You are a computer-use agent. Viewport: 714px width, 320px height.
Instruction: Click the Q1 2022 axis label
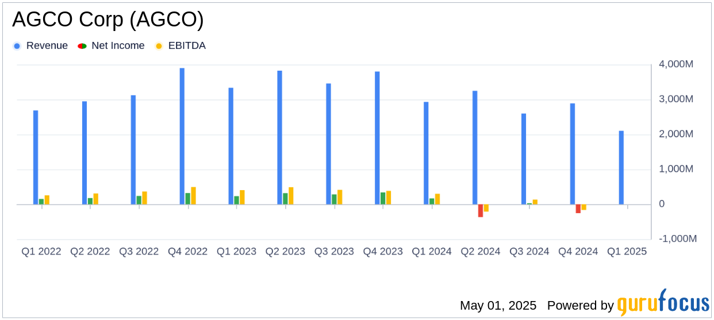coord(41,252)
